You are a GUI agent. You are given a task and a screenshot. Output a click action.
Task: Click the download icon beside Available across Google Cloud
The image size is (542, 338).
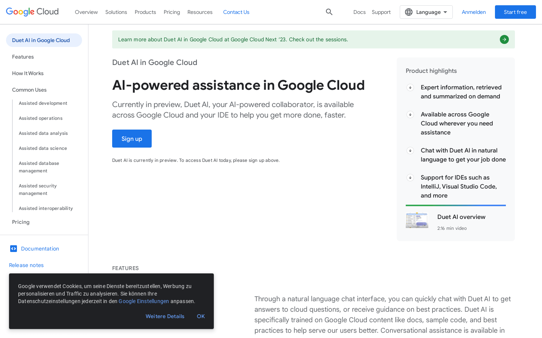[410, 114]
